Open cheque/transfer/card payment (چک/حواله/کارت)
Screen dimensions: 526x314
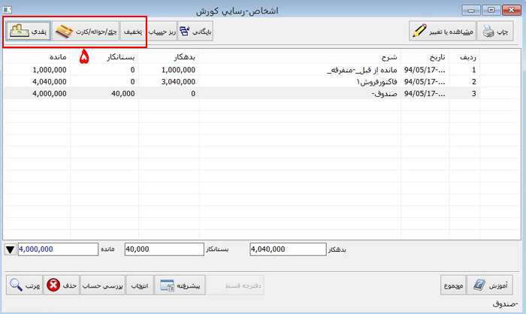click(x=86, y=32)
